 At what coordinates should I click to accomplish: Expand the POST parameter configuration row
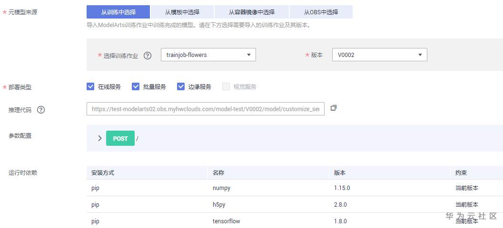[x=100, y=138]
